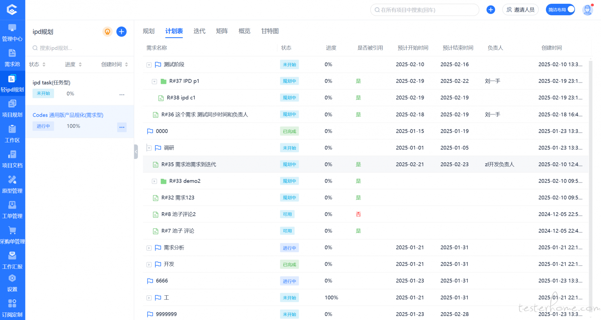
Task: Open 工作汇报 in the sidebar
Action: 12,261
